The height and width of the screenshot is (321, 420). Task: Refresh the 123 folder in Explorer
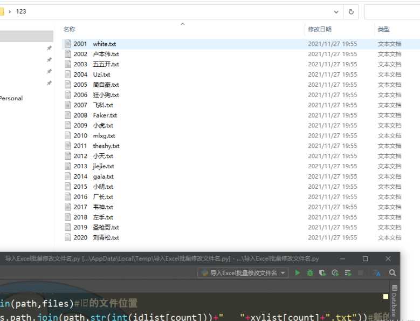click(351, 12)
